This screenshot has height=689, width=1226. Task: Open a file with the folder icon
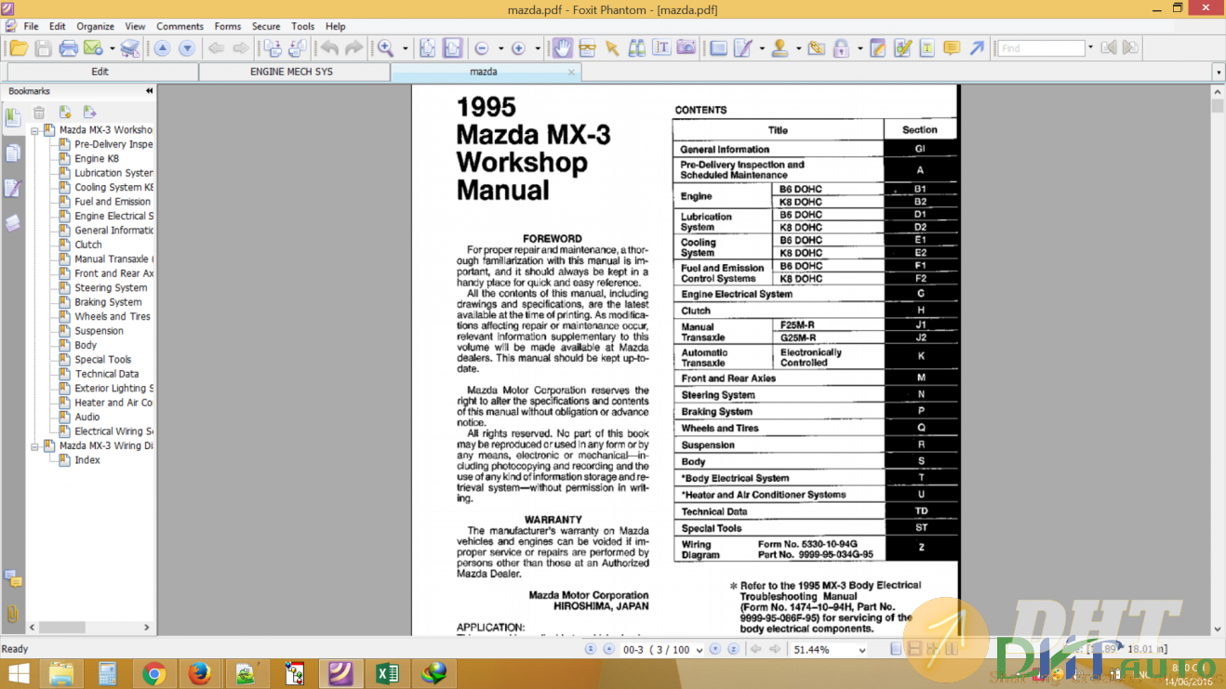tap(19, 48)
